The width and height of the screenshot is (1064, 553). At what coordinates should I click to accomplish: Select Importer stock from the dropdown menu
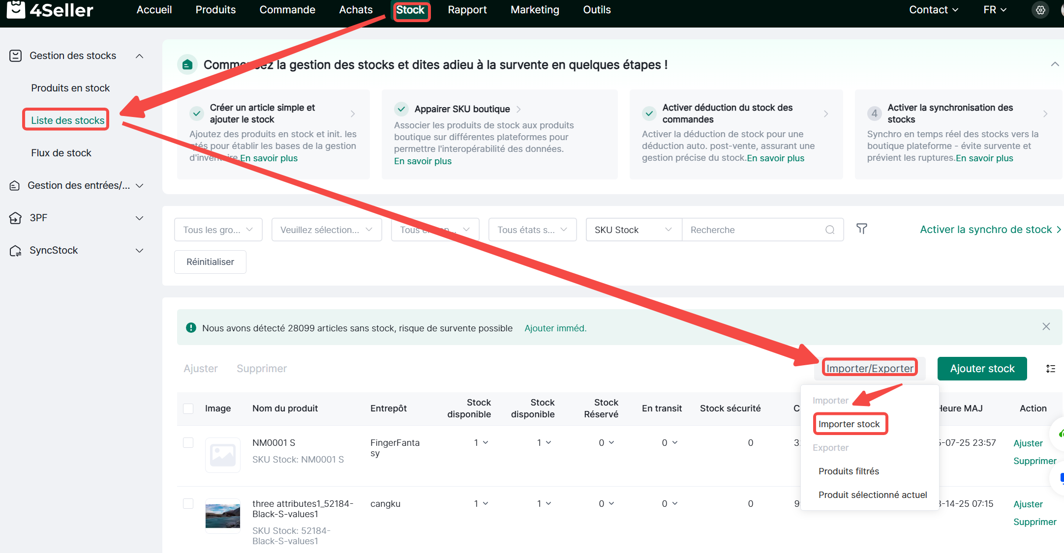849,424
